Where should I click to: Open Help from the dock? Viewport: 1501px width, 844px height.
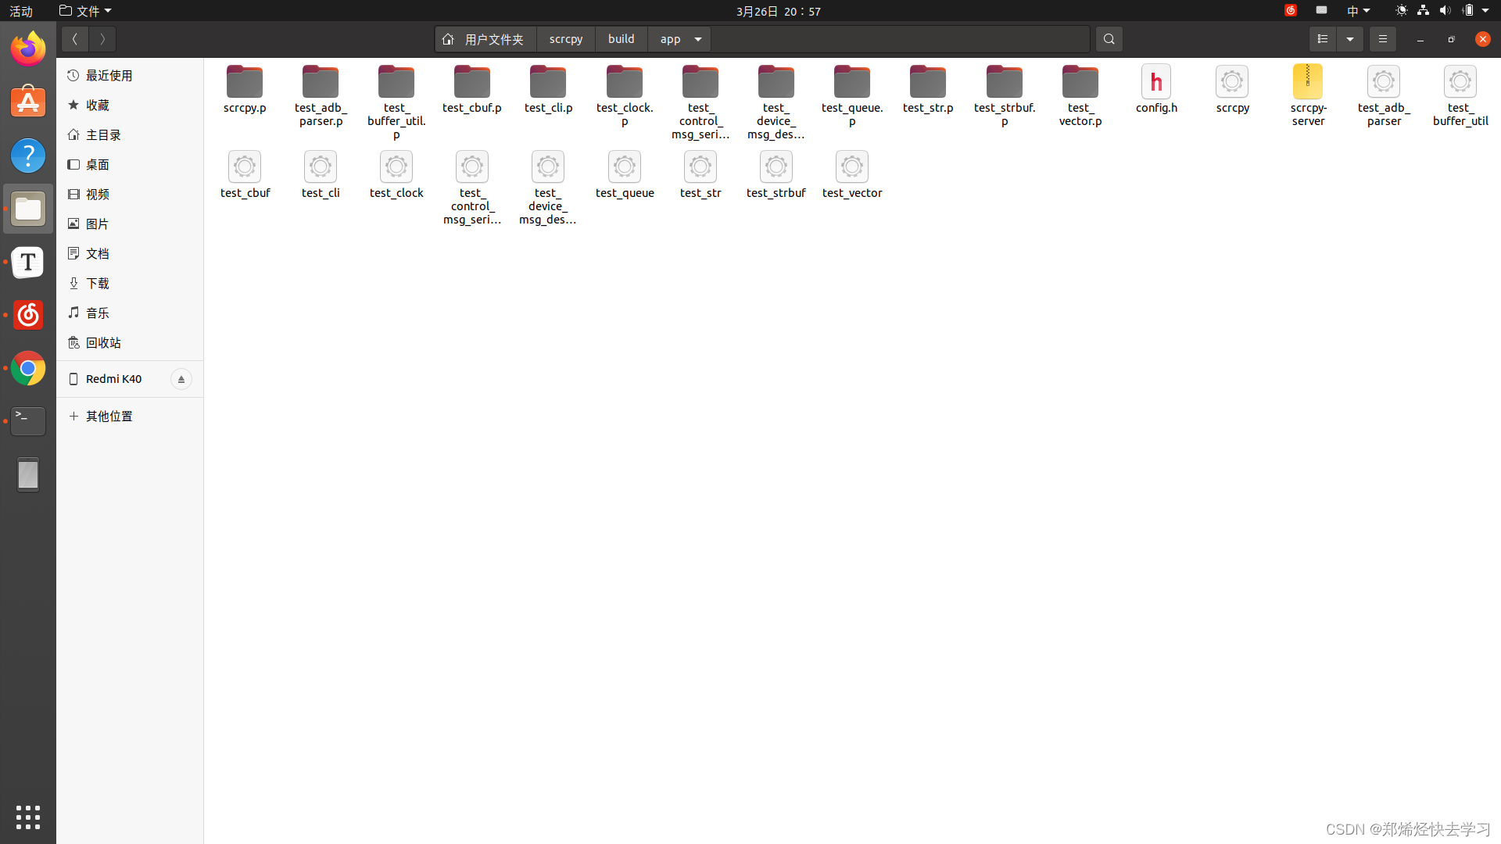[28, 156]
